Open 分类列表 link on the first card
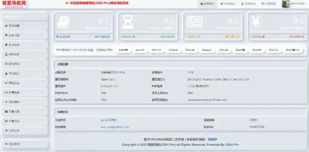This screenshot has width=309, height=152. click(102, 36)
